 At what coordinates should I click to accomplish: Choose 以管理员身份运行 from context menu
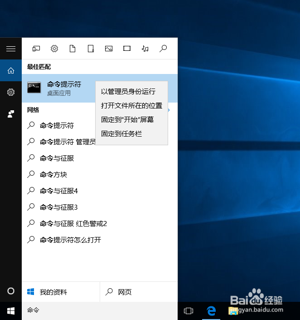click(x=132, y=92)
